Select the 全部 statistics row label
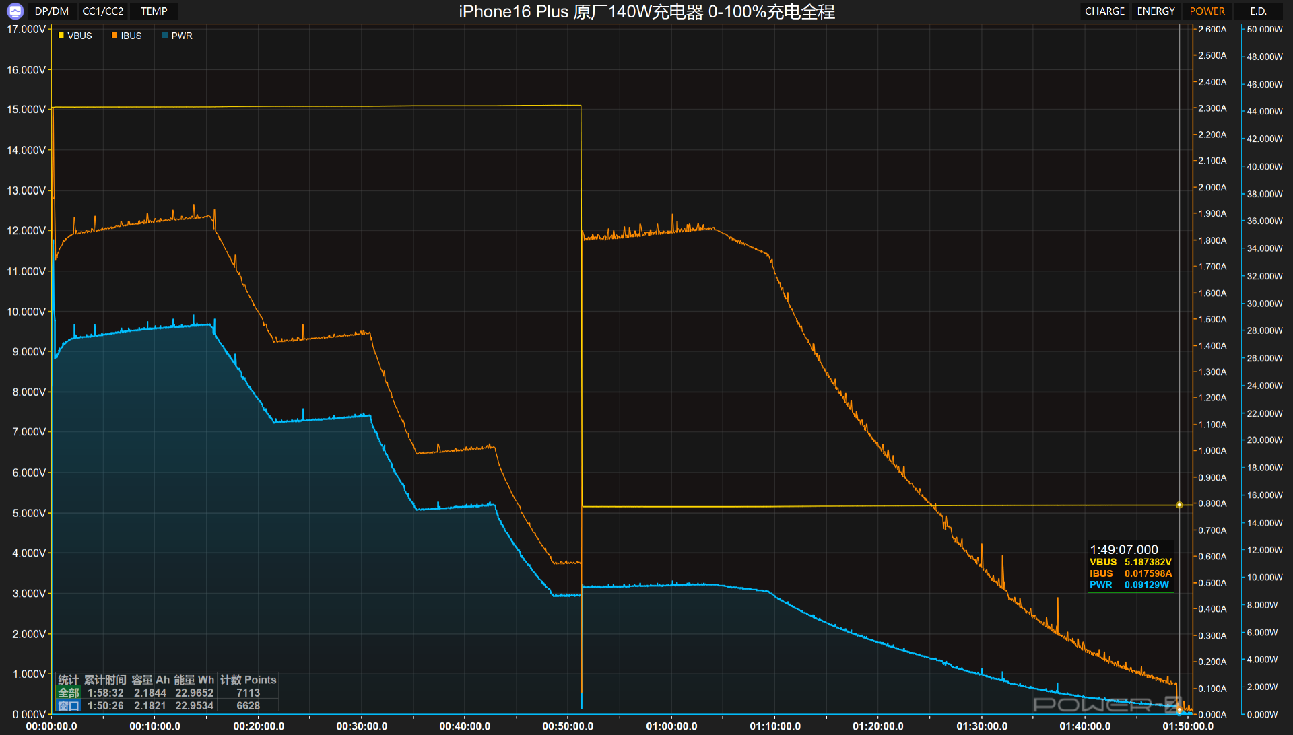The image size is (1293, 735). [x=69, y=693]
